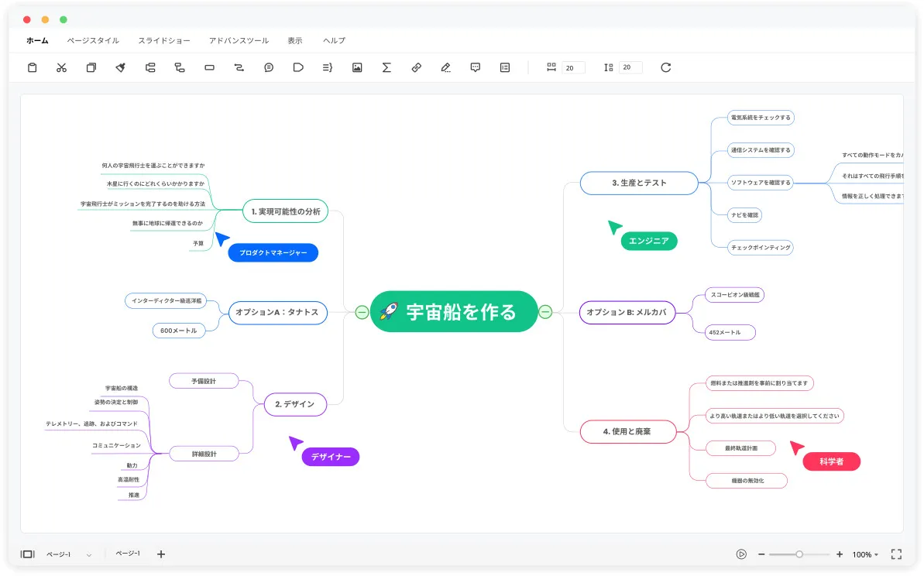Open the ページスタイル menu

click(93, 40)
